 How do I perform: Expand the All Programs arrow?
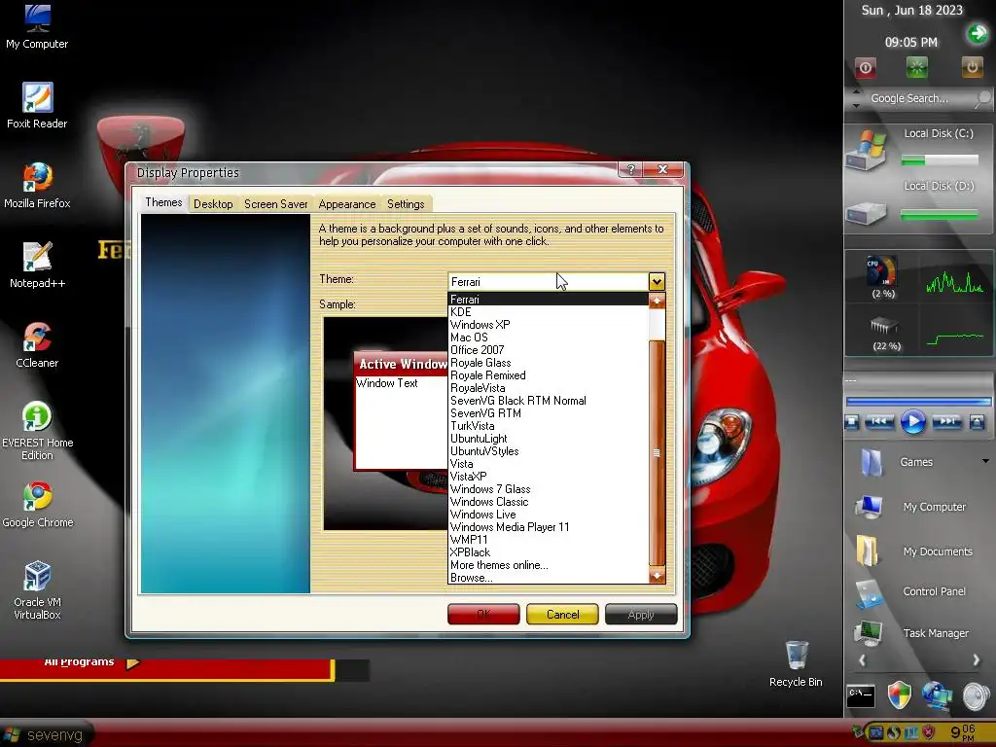click(x=132, y=663)
